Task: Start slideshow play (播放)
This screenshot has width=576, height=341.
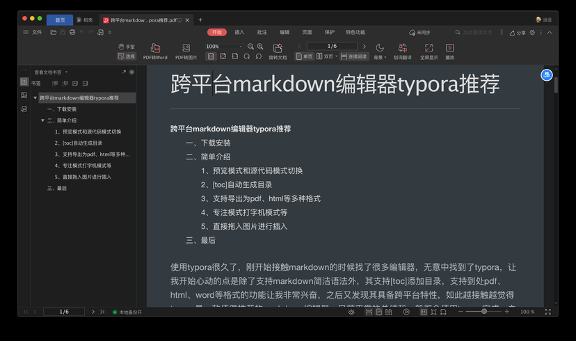Action: tap(449, 51)
